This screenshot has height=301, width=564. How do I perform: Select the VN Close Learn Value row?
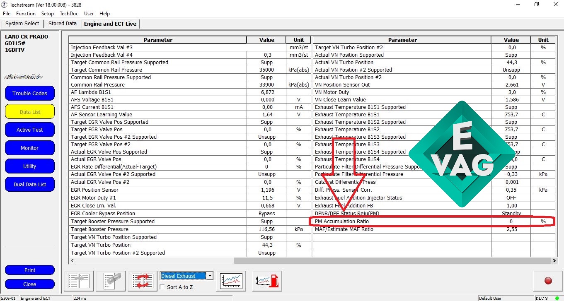(435, 100)
